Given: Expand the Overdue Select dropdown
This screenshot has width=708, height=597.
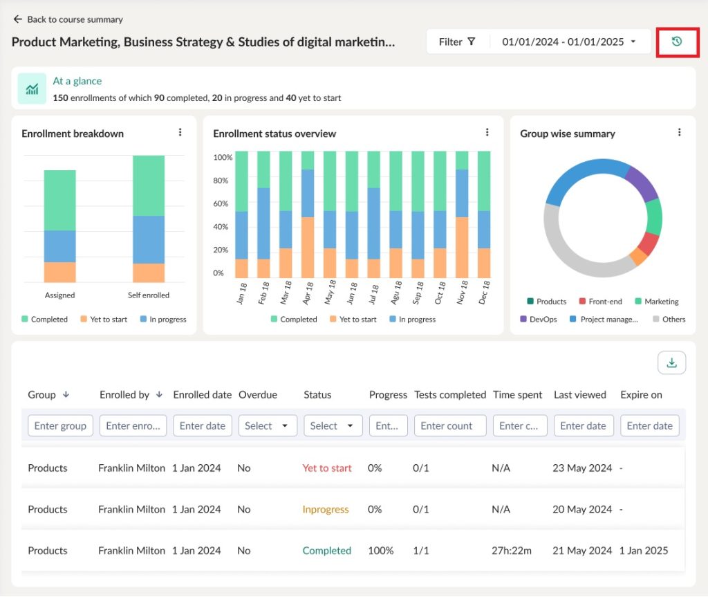Looking at the screenshot, I should [x=268, y=425].
